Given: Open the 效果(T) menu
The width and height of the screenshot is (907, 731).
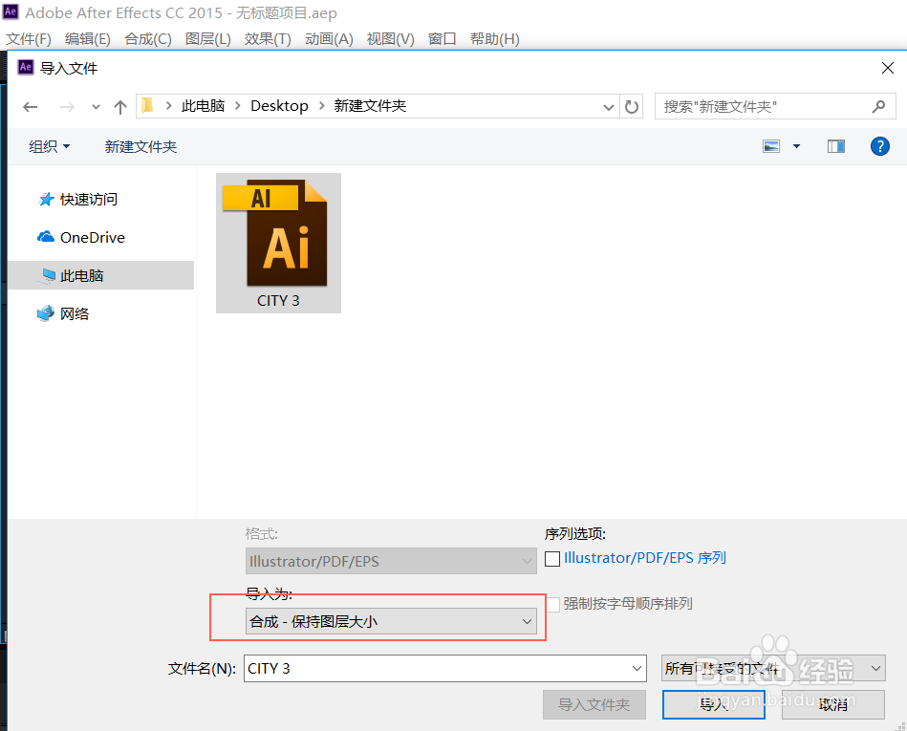Looking at the screenshot, I should click(x=268, y=39).
